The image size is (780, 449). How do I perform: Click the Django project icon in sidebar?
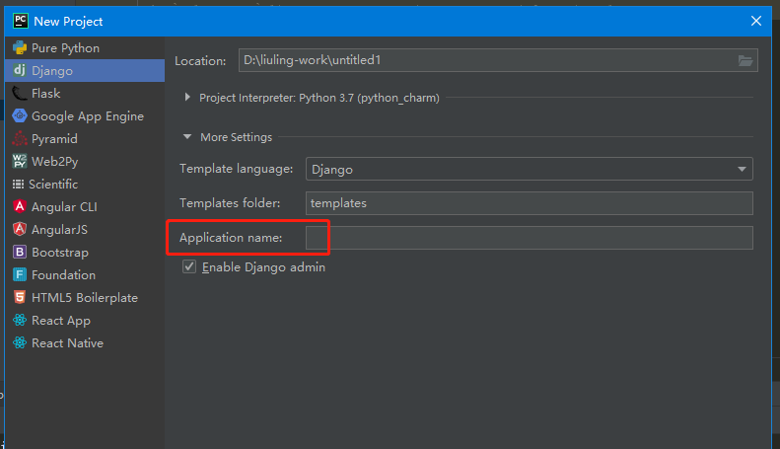tap(20, 71)
